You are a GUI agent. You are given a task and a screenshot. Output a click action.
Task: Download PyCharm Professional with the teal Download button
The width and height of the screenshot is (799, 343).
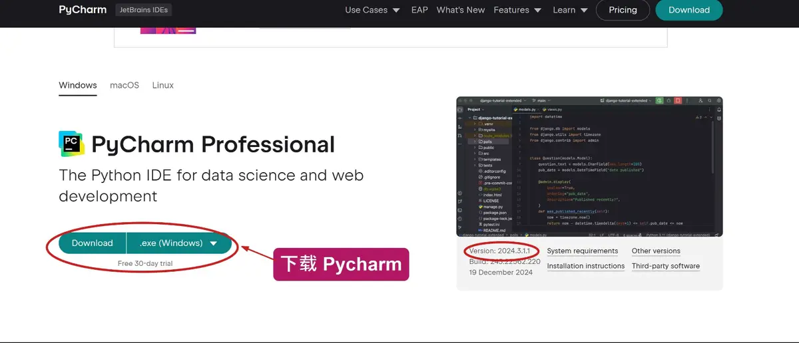point(93,243)
